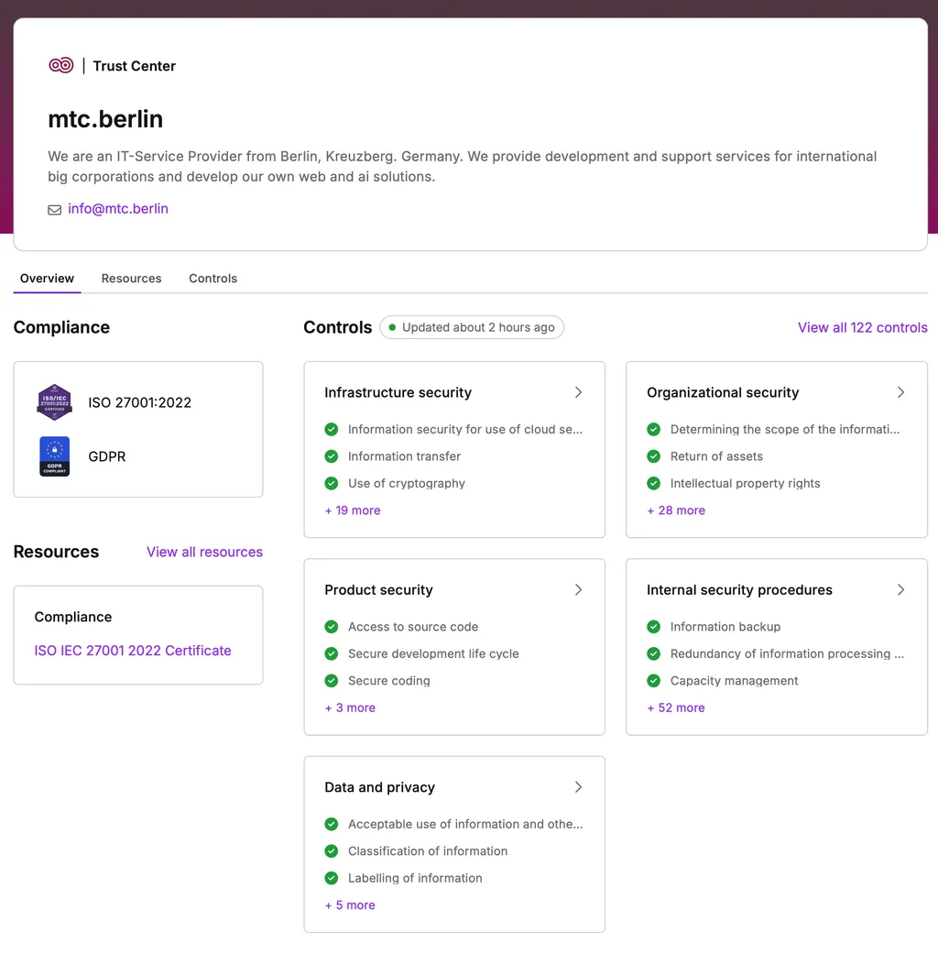This screenshot has width=938, height=954.
Task: Click the envelope icon beside email address
Action: tap(54, 210)
